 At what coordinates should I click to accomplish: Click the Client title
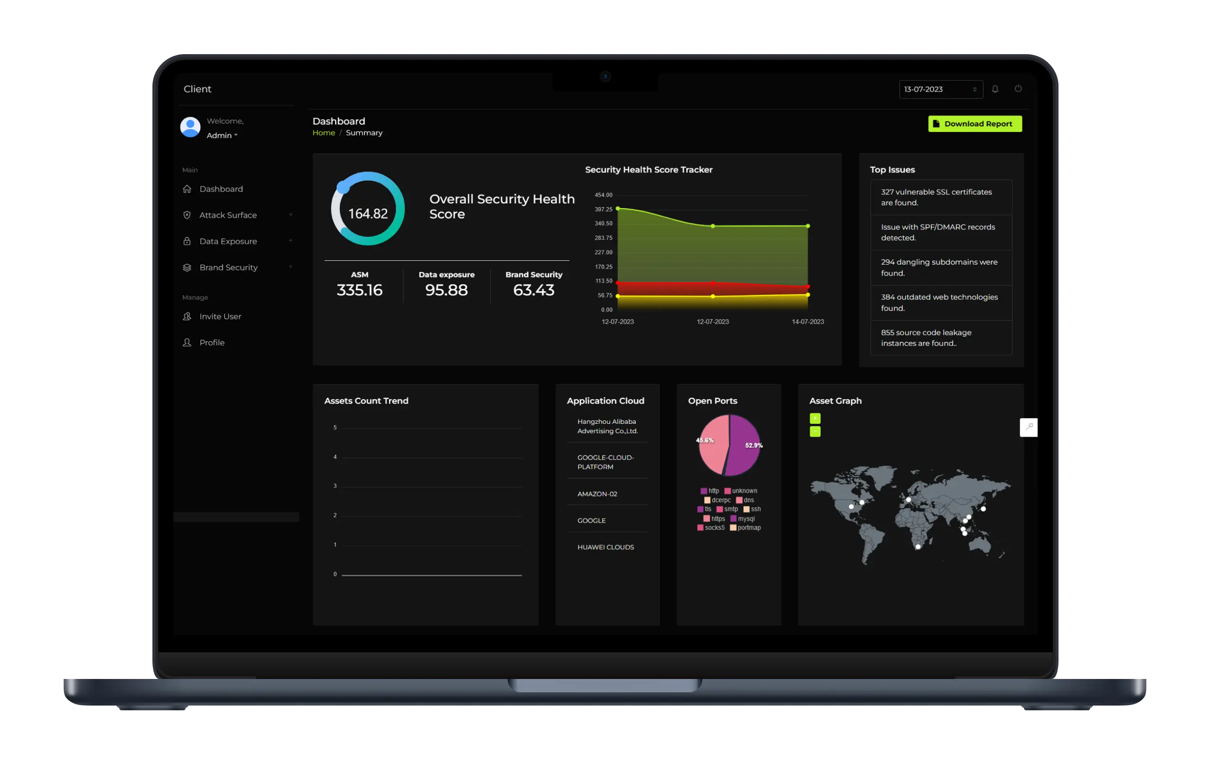(x=198, y=89)
